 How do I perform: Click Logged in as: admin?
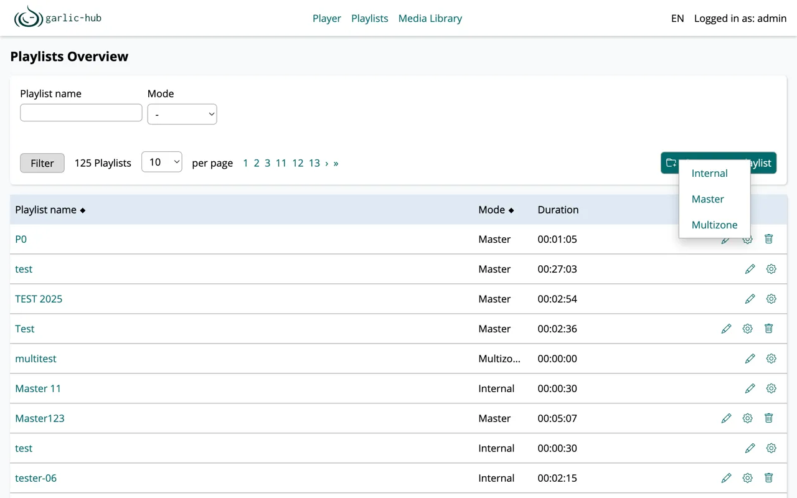click(740, 18)
